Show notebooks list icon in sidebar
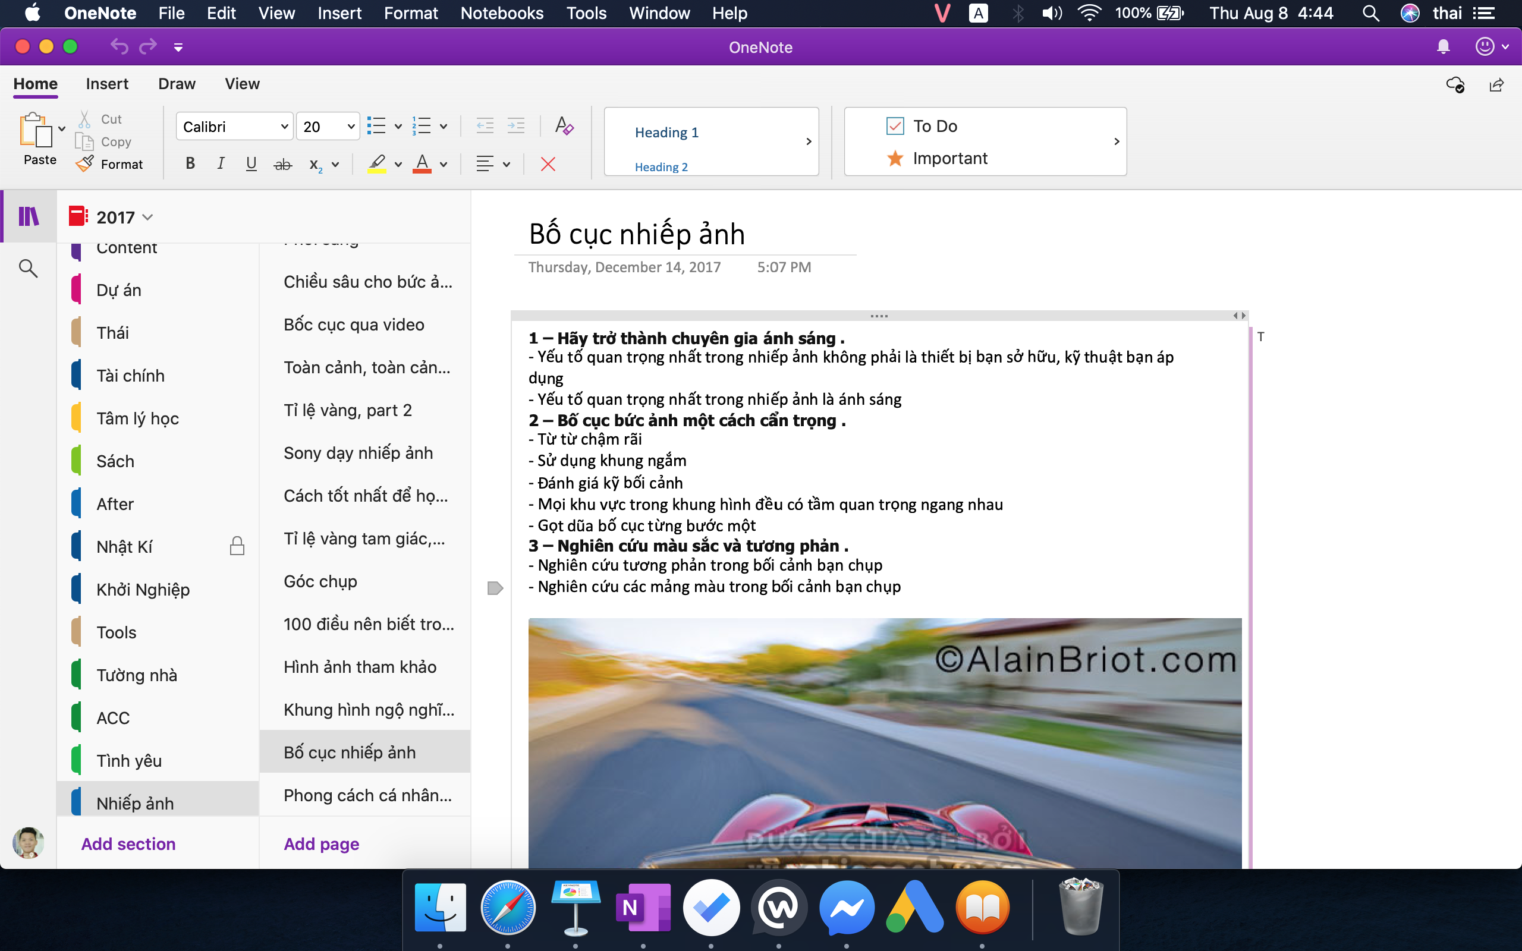 click(29, 216)
